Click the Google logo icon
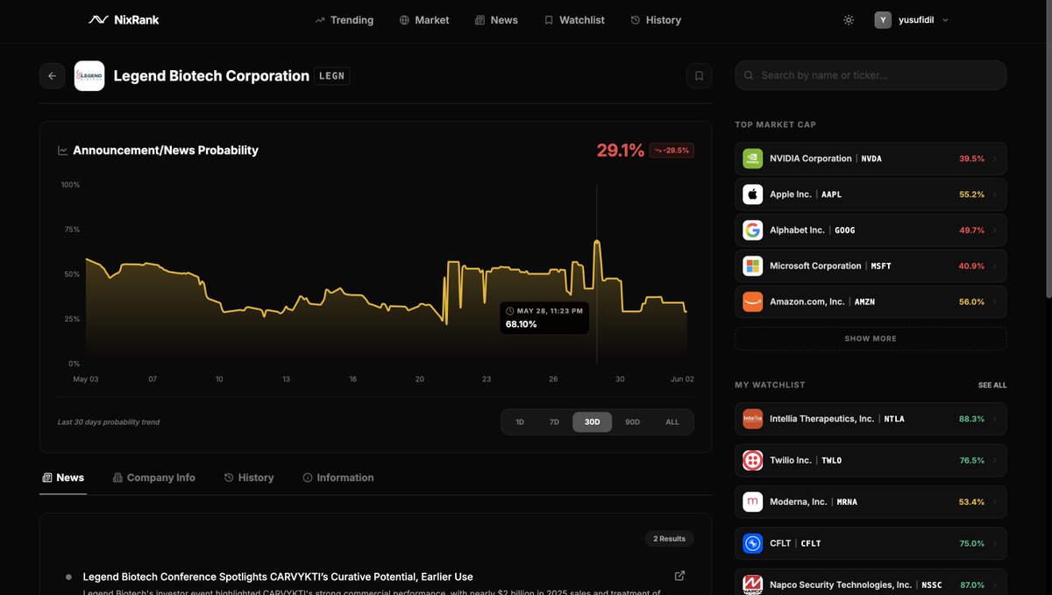This screenshot has width=1052, height=595. (x=752, y=230)
